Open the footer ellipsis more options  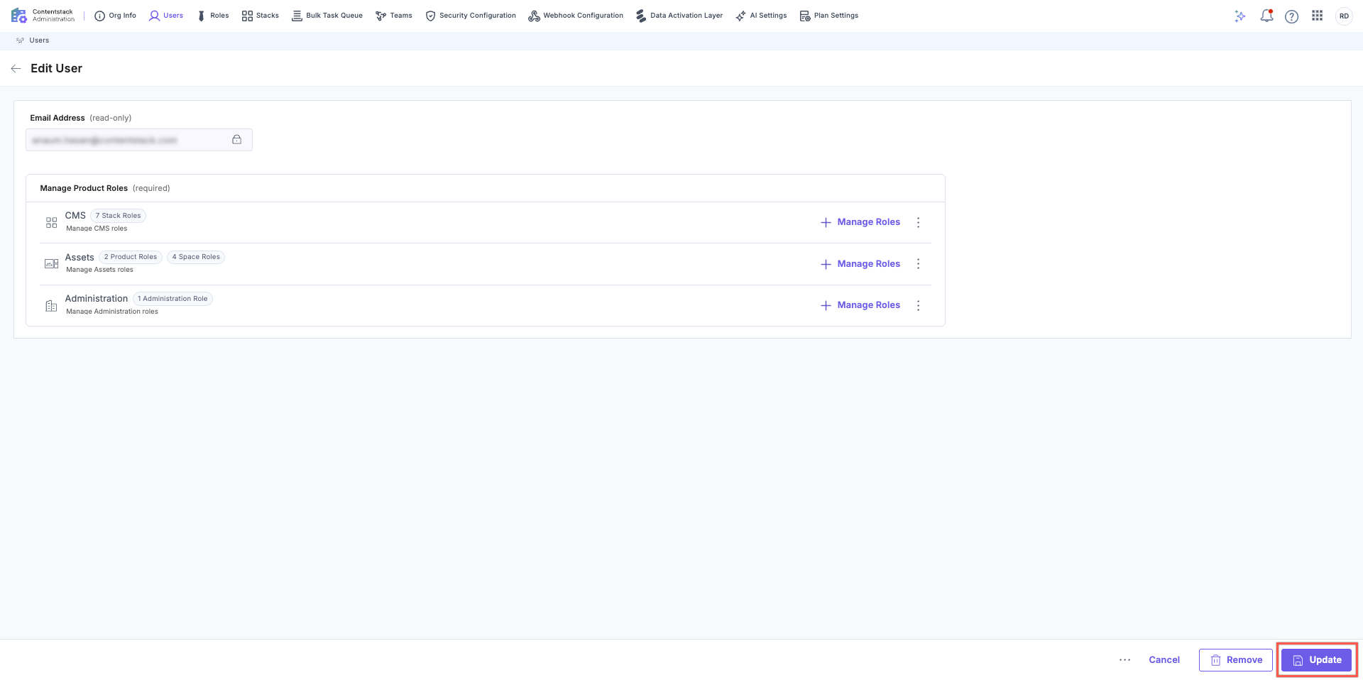pyautogui.click(x=1125, y=660)
